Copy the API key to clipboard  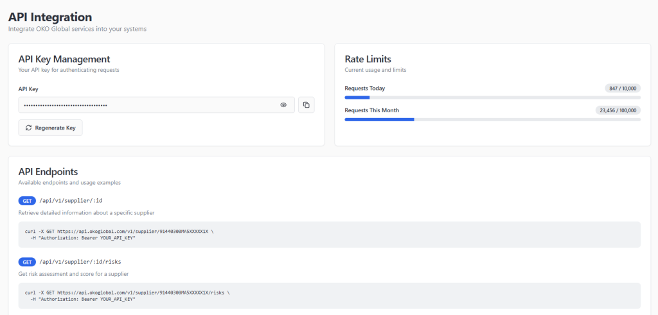307,105
